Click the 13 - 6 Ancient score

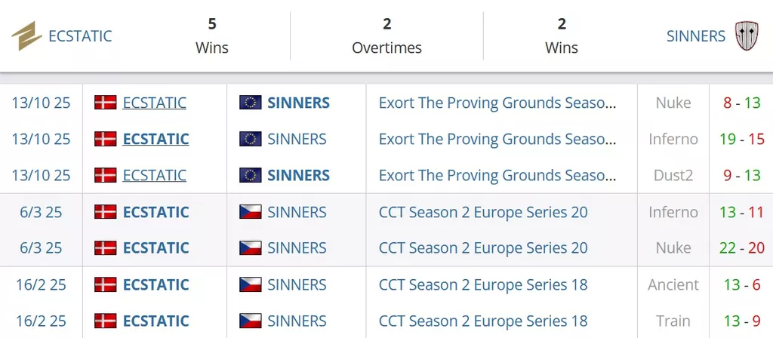click(742, 284)
